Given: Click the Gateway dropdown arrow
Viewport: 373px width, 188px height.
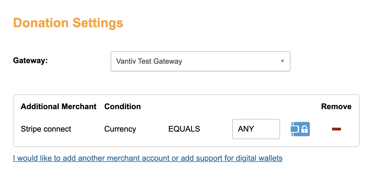Looking at the screenshot, I should pos(283,61).
